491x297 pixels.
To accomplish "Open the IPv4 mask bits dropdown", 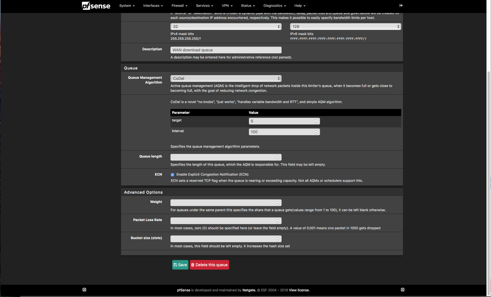I will [x=226, y=27].
